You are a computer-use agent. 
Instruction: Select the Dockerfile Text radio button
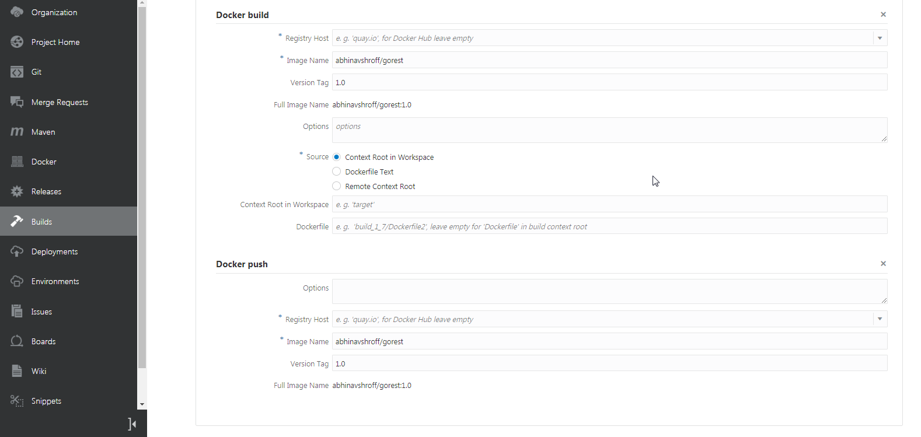click(337, 172)
